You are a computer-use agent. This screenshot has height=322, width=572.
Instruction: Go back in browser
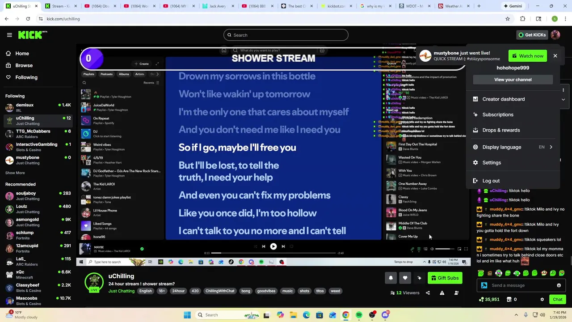(6, 19)
